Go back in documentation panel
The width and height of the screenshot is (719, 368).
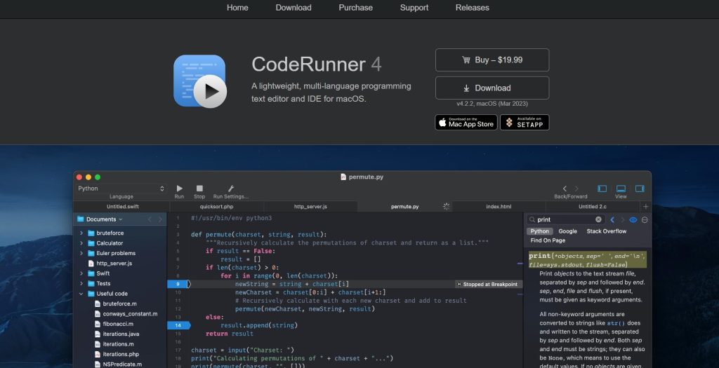point(612,219)
